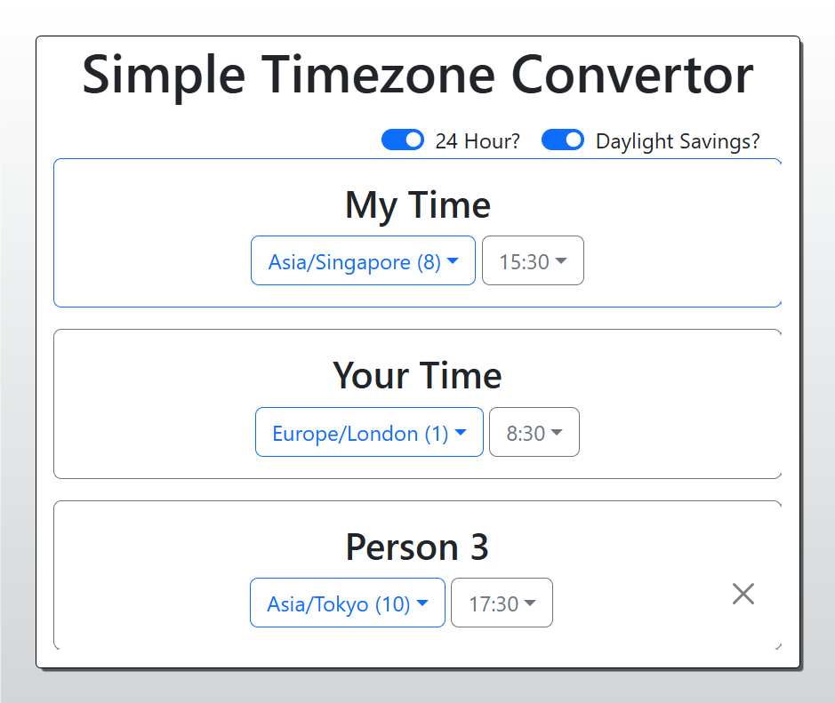Open the Asia/Singapore (8) timezone dropdown
This screenshot has height=703, width=835.
(x=363, y=260)
